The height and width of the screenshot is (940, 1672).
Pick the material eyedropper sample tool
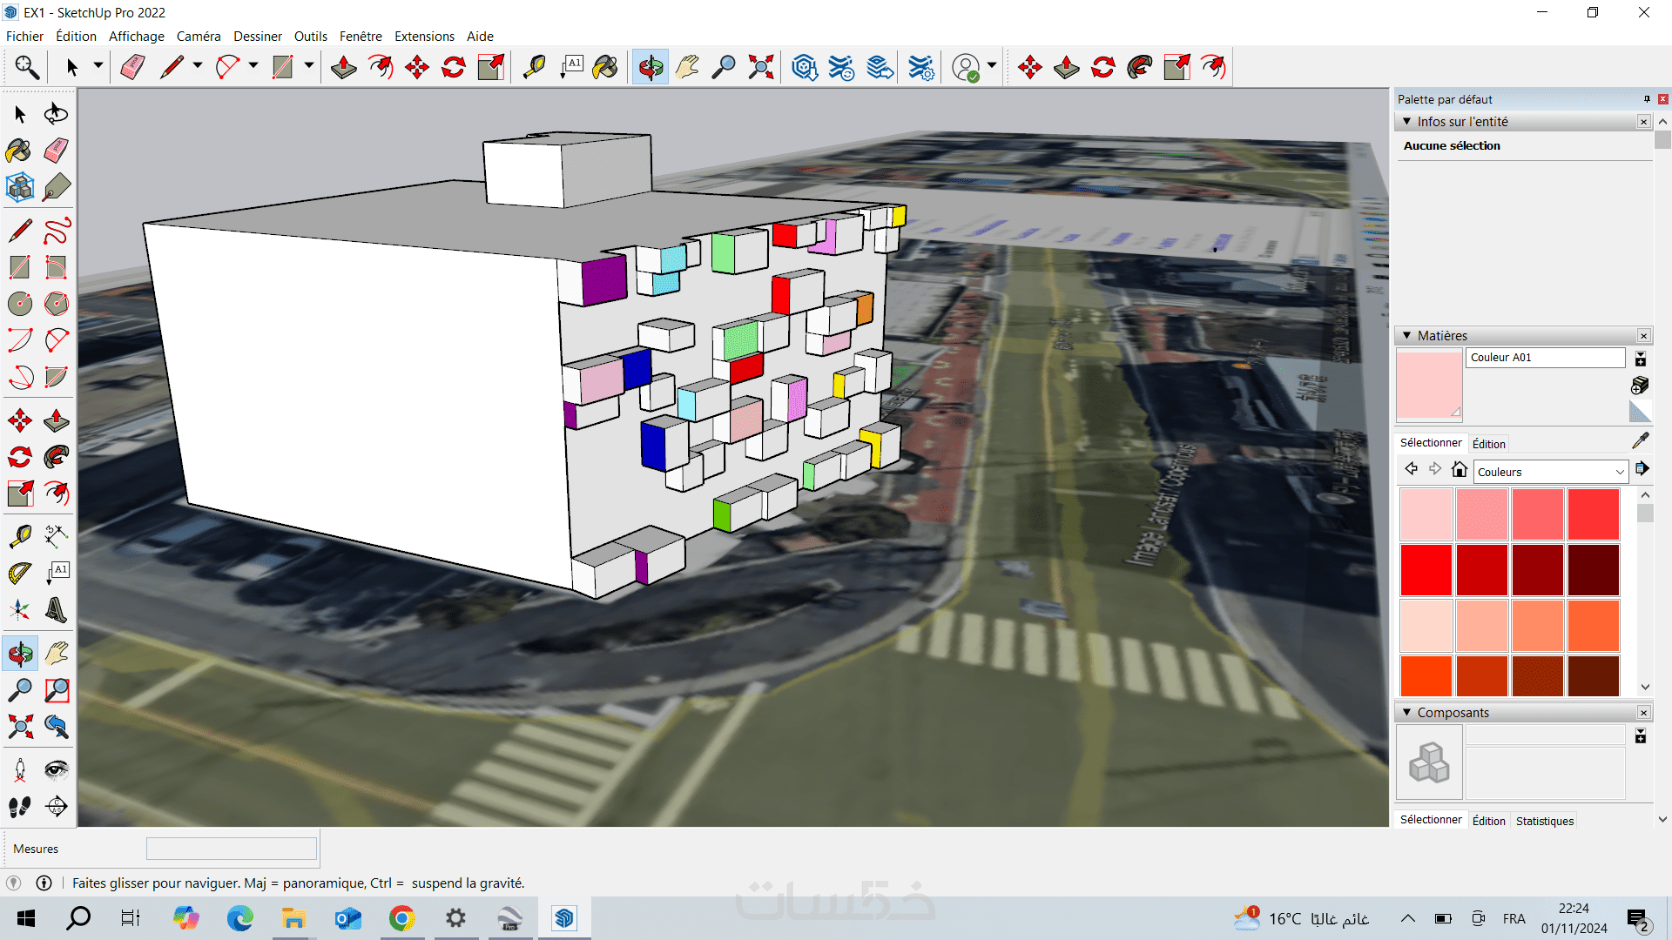(1640, 441)
